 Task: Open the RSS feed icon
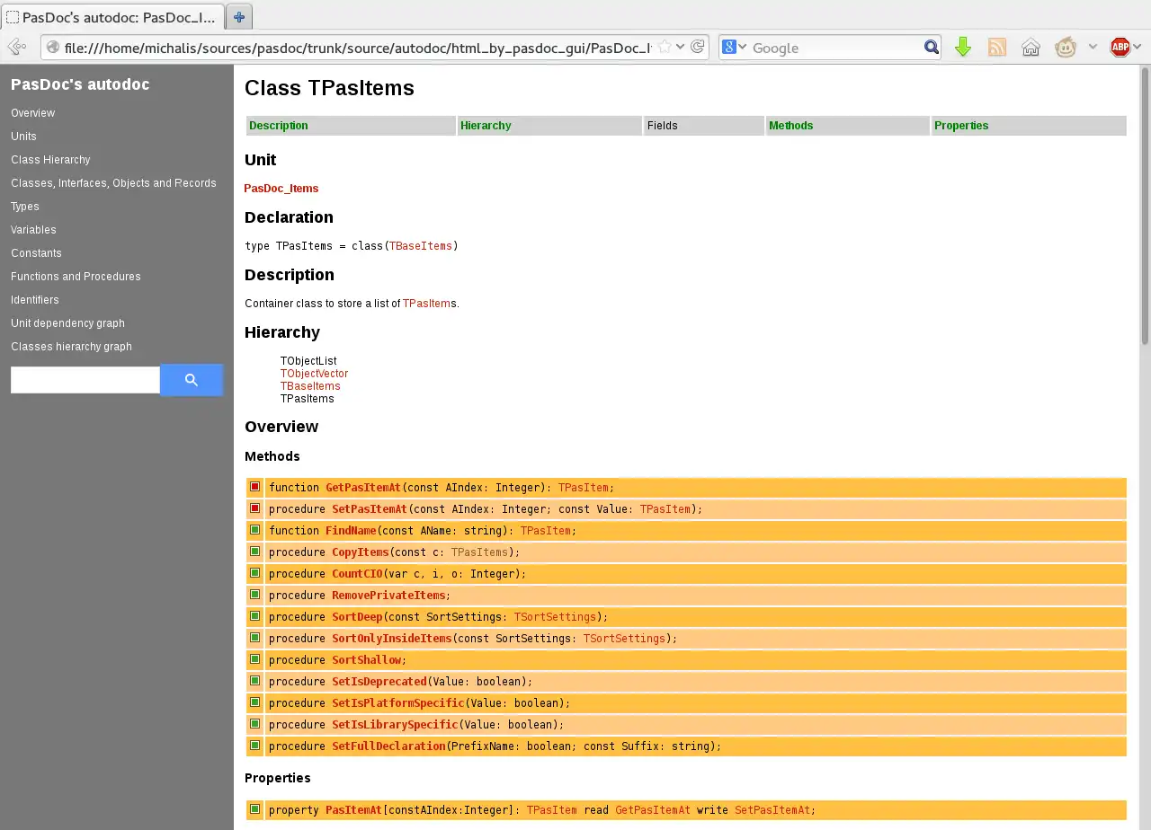997,48
